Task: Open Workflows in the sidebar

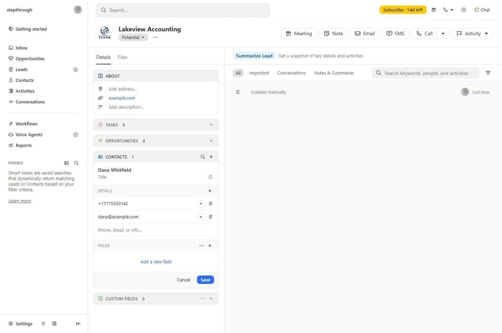Action: coord(26,124)
